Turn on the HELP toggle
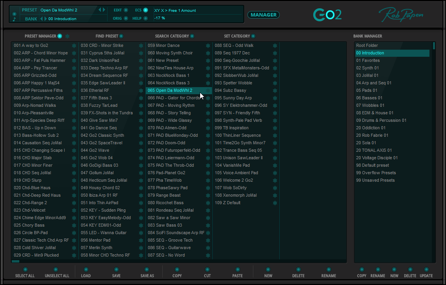This screenshot has width=446, height=285. 146,19
